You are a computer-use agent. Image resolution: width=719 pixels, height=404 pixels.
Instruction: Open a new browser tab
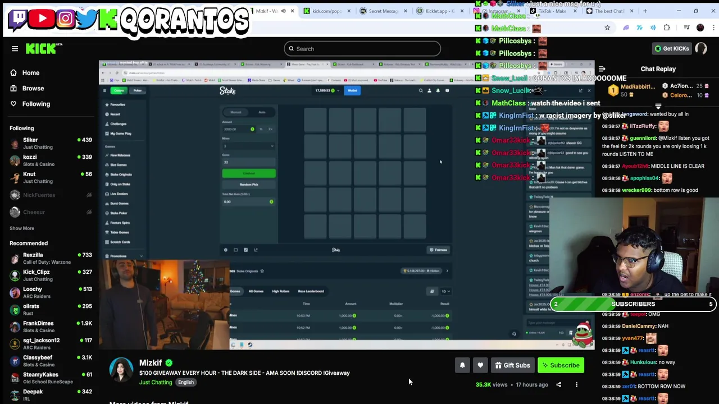[645, 11]
